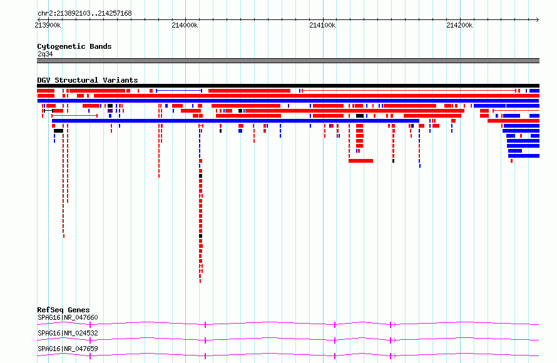Open the SPAG16|NM_024532 gene label

tap(68, 333)
